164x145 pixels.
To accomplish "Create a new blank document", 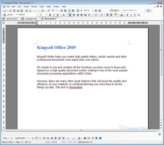I will pyautogui.click(x=4, y=11).
